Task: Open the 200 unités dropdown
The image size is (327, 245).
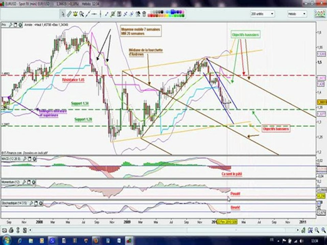Action: point(262,14)
